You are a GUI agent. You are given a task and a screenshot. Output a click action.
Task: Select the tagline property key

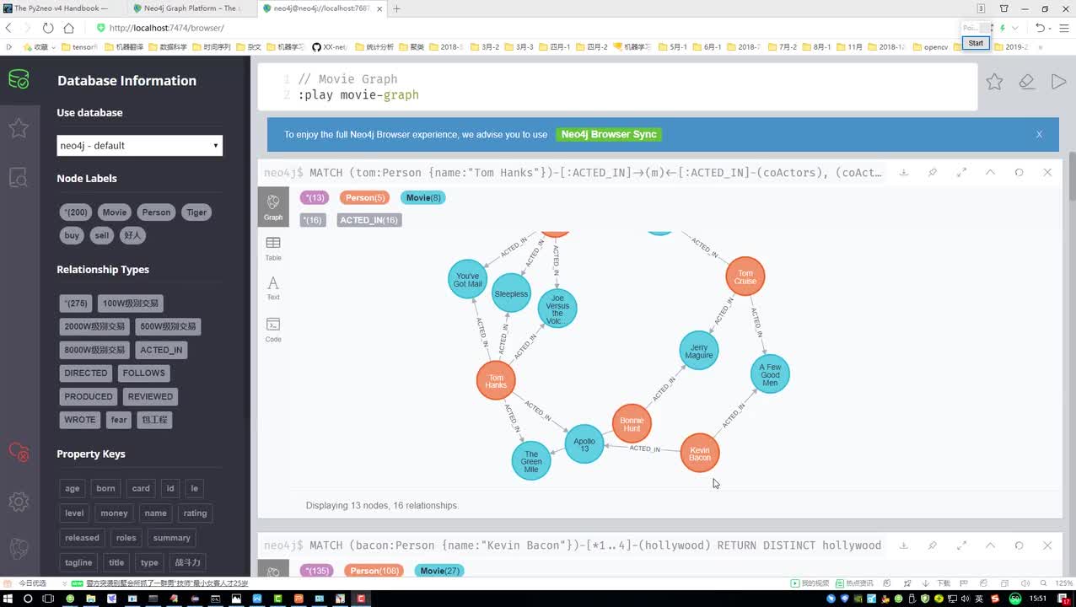point(78,562)
